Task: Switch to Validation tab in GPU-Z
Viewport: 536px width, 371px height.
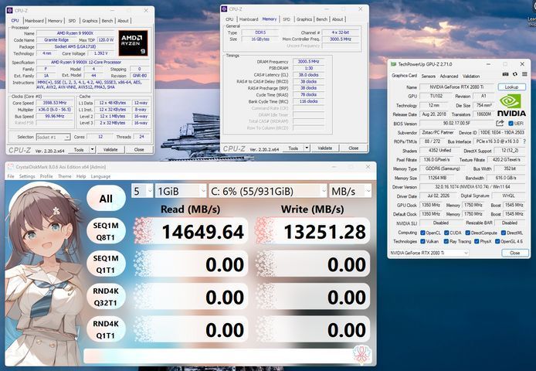Action: pos(471,76)
